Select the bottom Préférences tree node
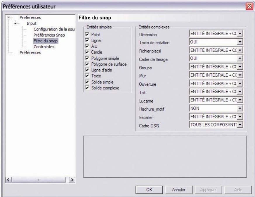The height and width of the screenshot is (197, 255). coord(30,53)
